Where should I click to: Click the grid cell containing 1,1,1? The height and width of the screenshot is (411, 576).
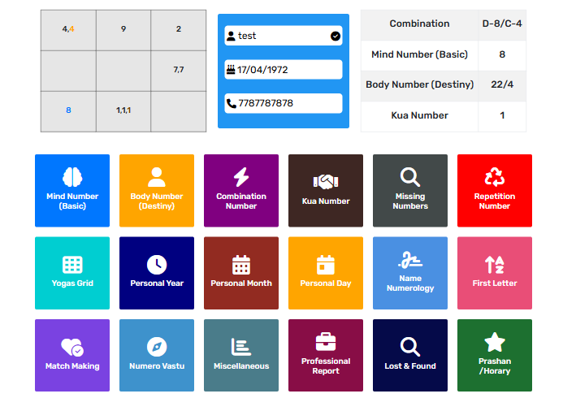pos(123,110)
